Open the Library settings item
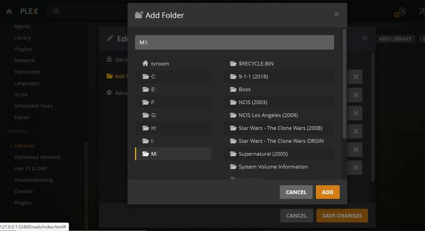Screen dimensions: 425x231 (x=23, y=38)
